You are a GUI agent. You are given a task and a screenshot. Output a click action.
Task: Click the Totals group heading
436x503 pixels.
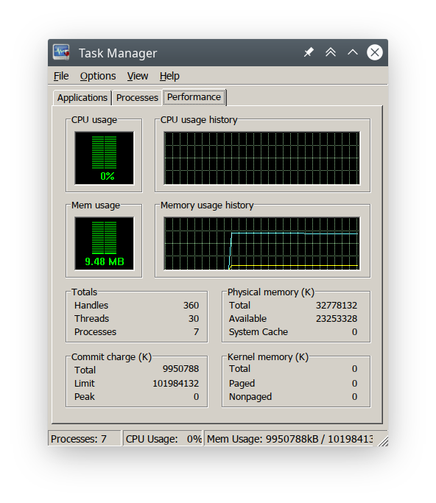pyautogui.click(x=84, y=292)
